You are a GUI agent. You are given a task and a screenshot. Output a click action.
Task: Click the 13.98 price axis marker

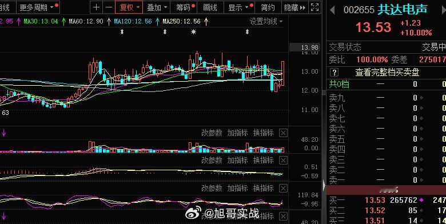(305, 47)
